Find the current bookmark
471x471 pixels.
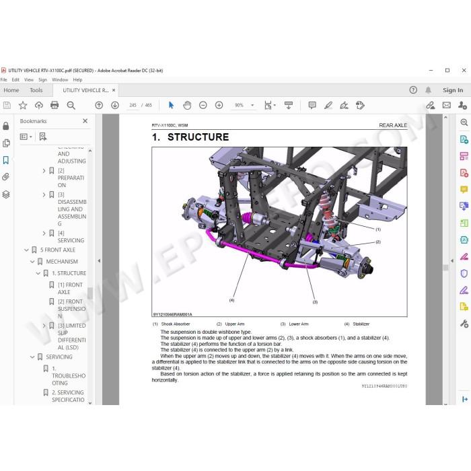(x=43, y=137)
